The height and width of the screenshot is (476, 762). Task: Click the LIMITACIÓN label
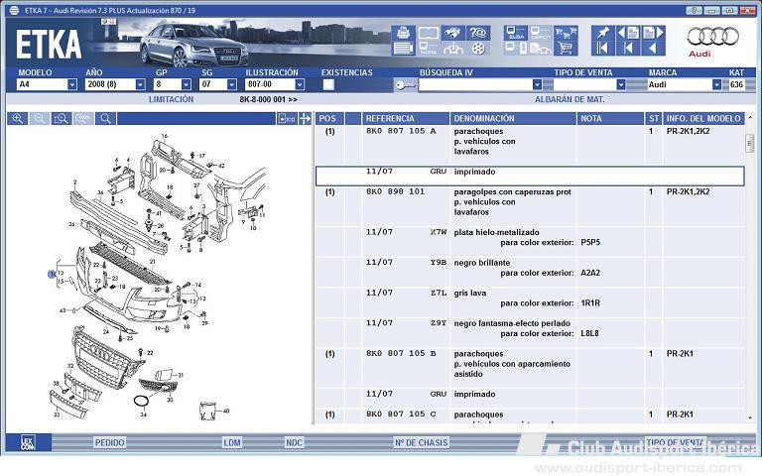171,99
